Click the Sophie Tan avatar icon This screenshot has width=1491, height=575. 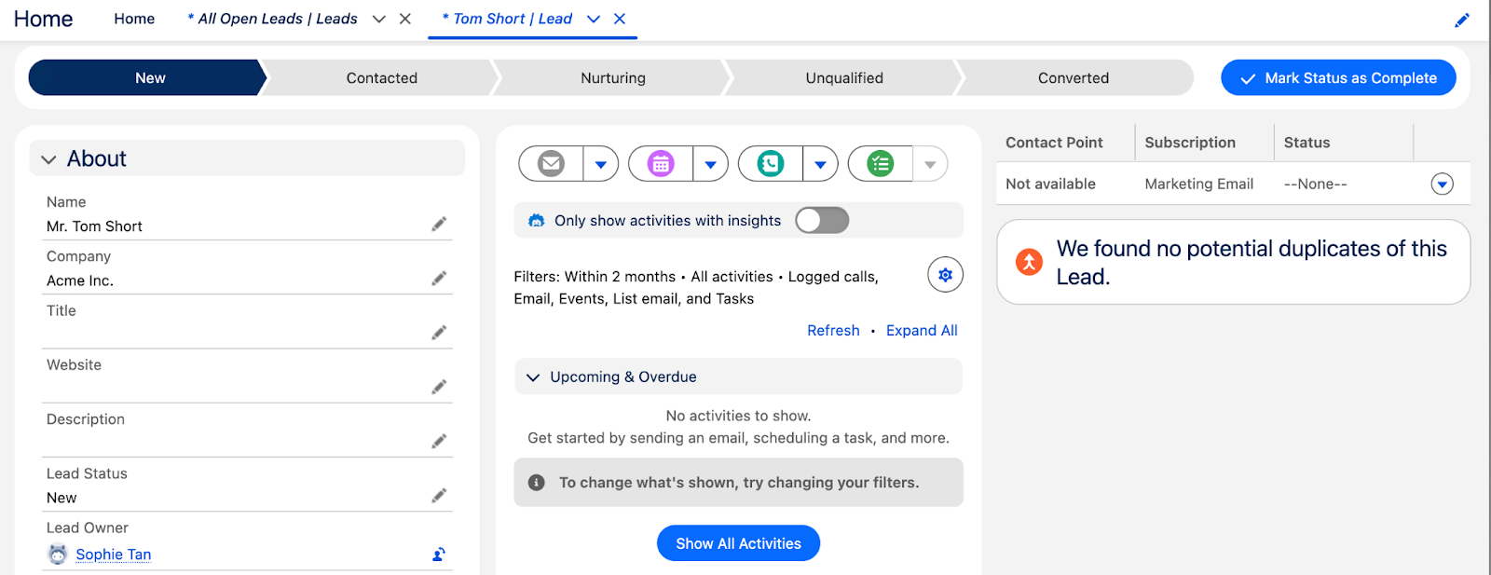coord(58,554)
